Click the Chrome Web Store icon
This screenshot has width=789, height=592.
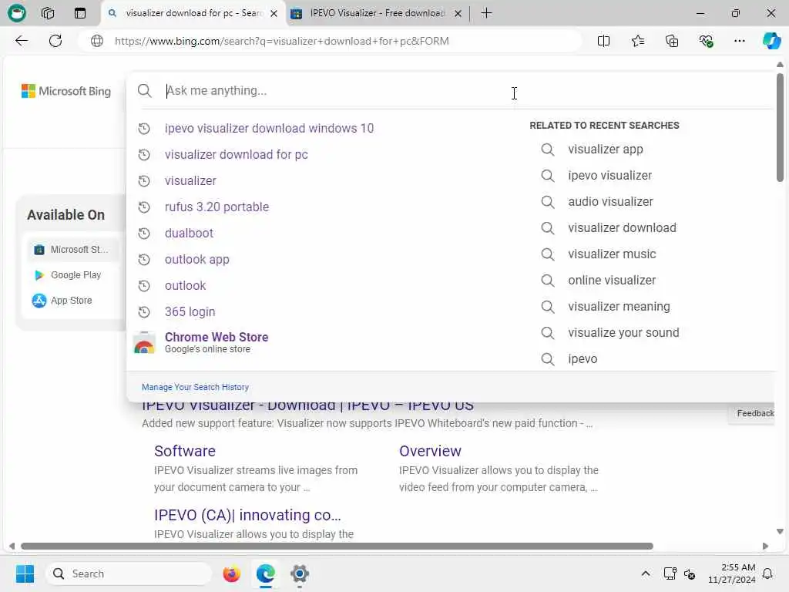(x=144, y=343)
